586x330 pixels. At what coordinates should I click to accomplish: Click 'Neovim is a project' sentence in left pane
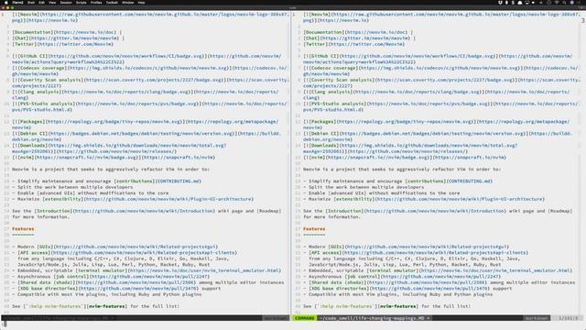[x=111, y=169]
